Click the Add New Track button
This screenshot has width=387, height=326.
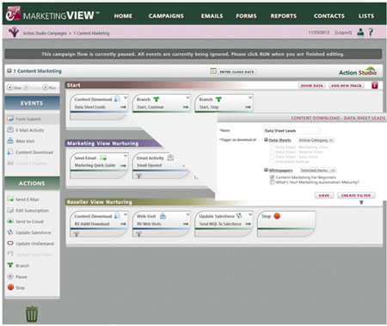347,85
